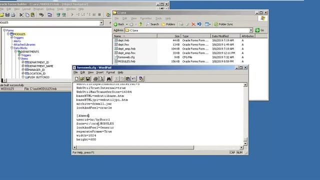
Task: Click WordPad's horizontal scrollbar thumb
Action: tap(135, 147)
